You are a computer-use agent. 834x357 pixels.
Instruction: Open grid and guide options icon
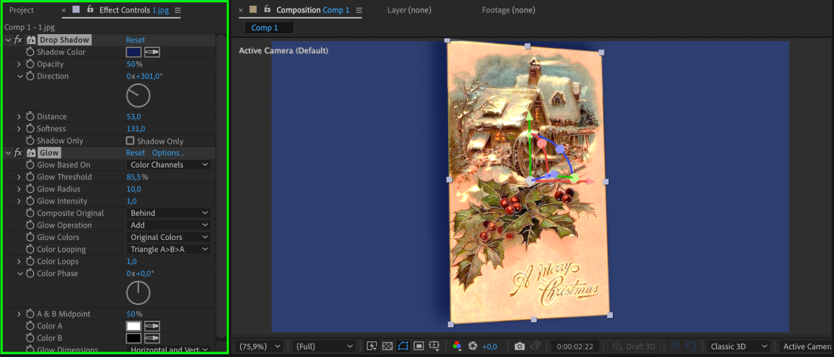(x=434, y=346)
